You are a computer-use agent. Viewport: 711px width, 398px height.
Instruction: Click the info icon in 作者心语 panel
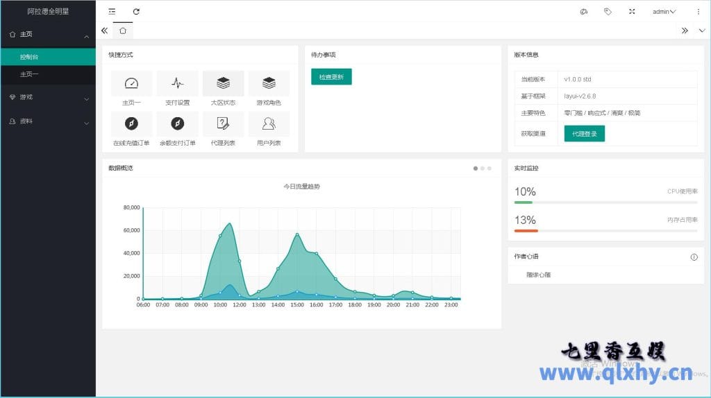pos(694,257)
